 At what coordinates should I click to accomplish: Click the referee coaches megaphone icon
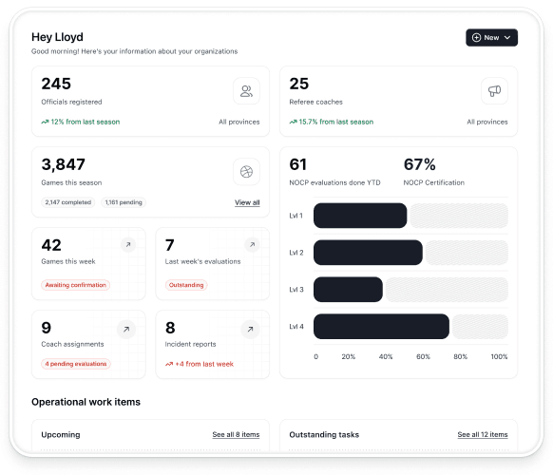(494, 91)
